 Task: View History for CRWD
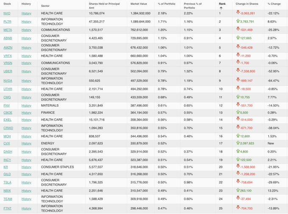coord(26,128)
